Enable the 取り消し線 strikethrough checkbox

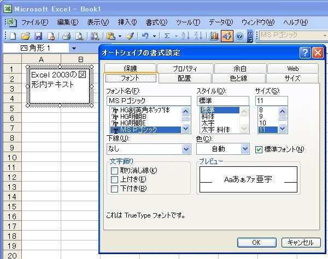coord(114,171)
